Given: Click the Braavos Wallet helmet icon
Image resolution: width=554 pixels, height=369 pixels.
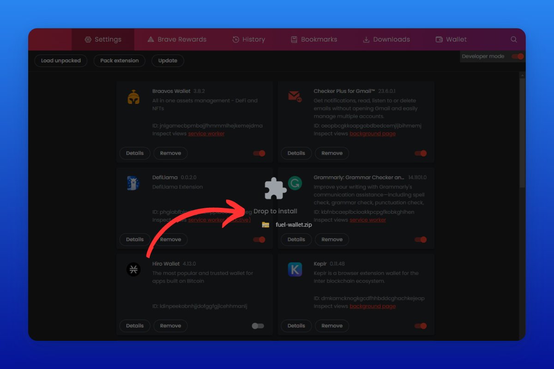Looking at the screenshot, I should click(133, 97).
